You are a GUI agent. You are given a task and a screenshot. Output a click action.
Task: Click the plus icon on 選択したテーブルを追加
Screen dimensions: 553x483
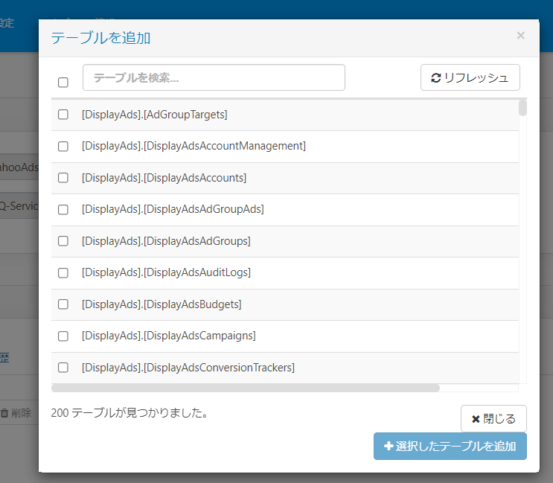389,447
